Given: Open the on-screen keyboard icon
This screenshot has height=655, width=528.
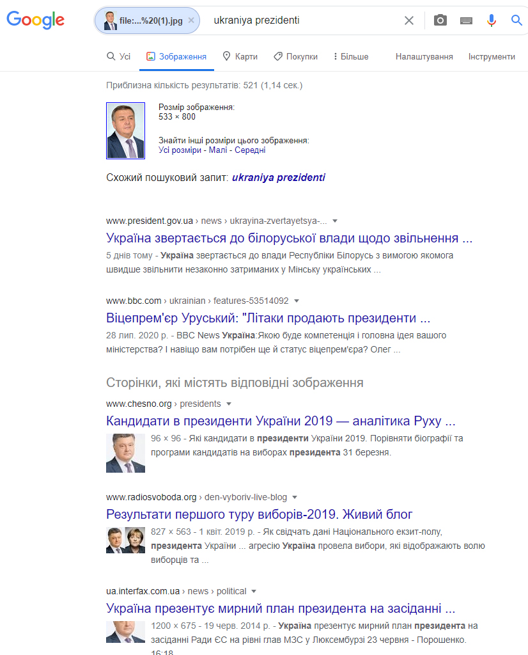Looking at the screenshot, I should (x=466, y=20).
